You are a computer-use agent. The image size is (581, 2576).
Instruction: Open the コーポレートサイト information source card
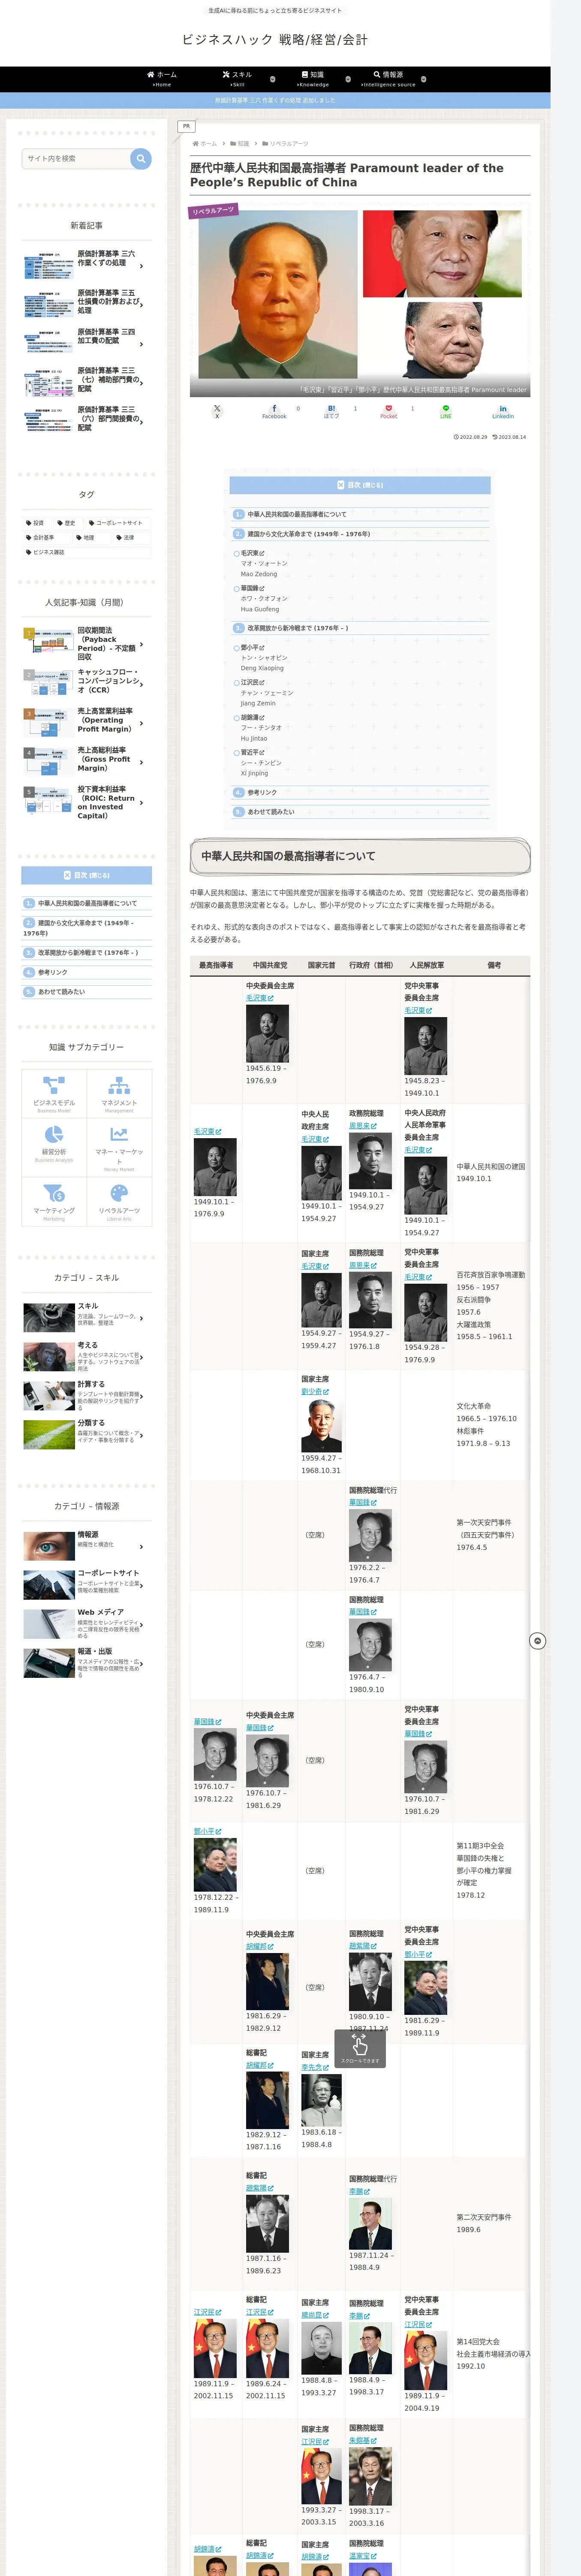[87, 1585]
